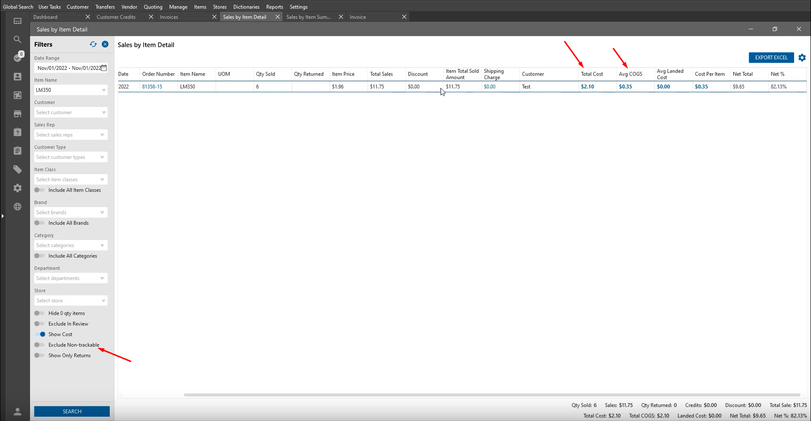The image size is (811, 421).
Task: Click the EXPORT EXCEL button
Action: [771, 58]
